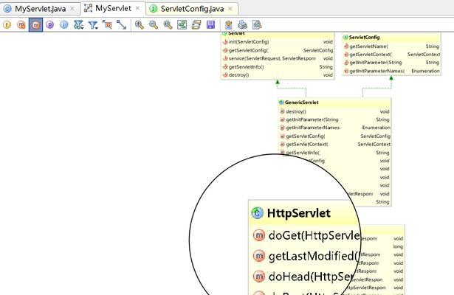Click Enumeration return type in GenericServlet node
This screenshot has width=454, height=295.
pos(376,128)
